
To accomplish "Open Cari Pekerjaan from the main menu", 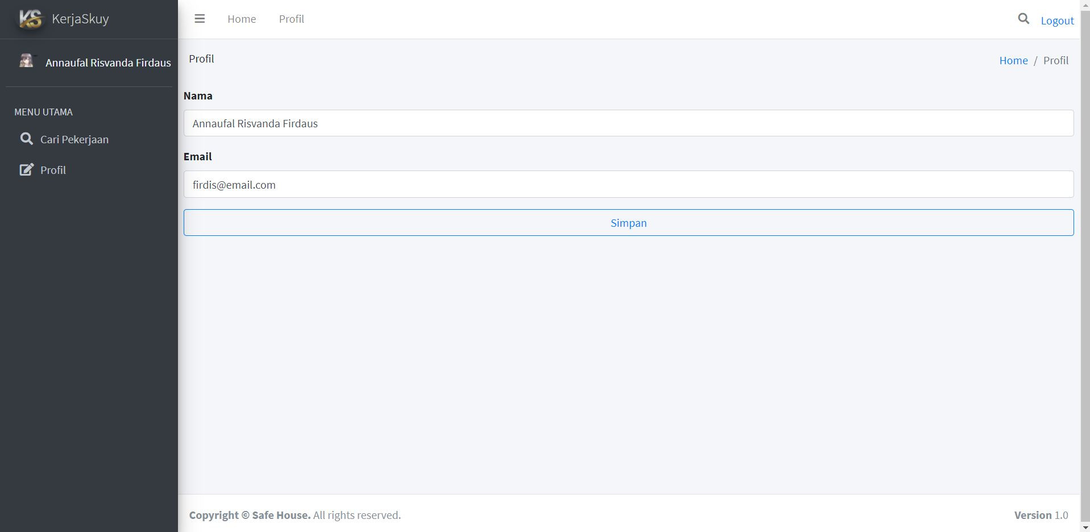I will pyautogui.click(x=74, y=139).
